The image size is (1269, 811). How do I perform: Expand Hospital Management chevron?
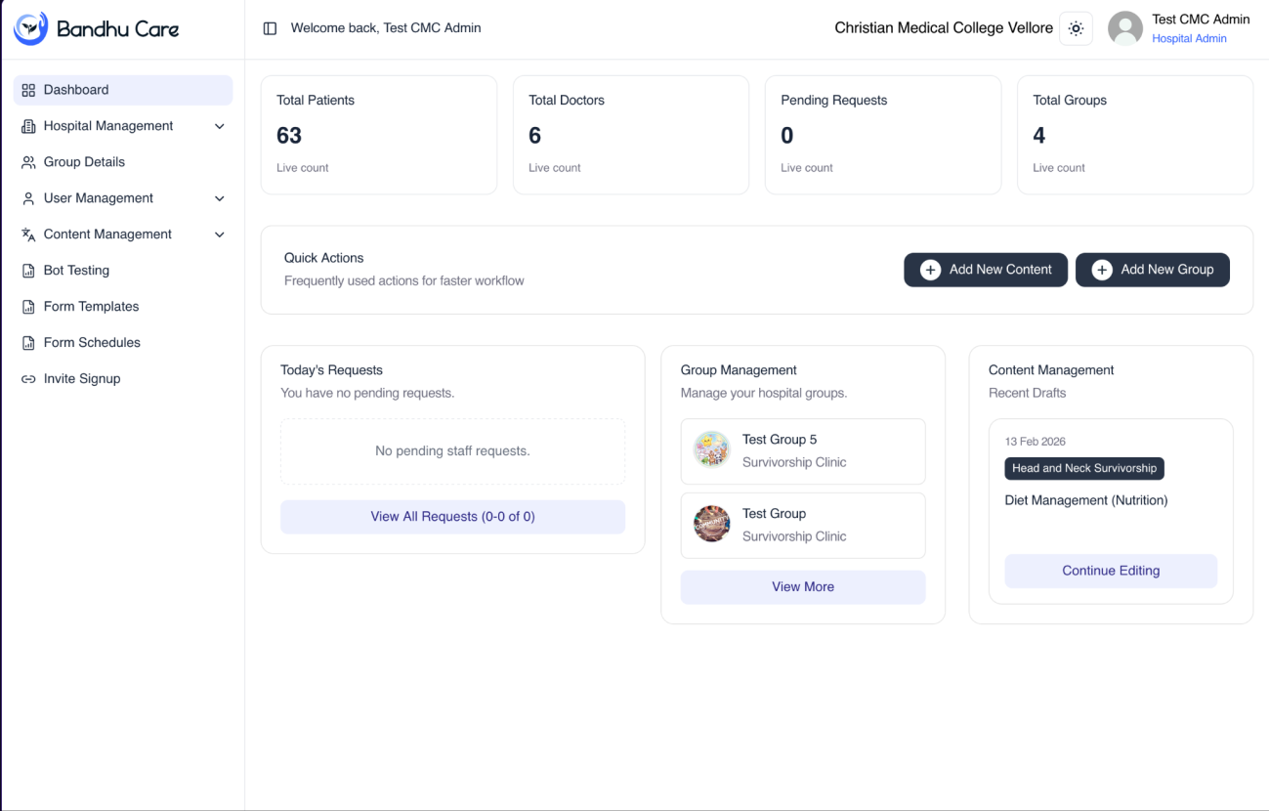click(x=220, y=126)
